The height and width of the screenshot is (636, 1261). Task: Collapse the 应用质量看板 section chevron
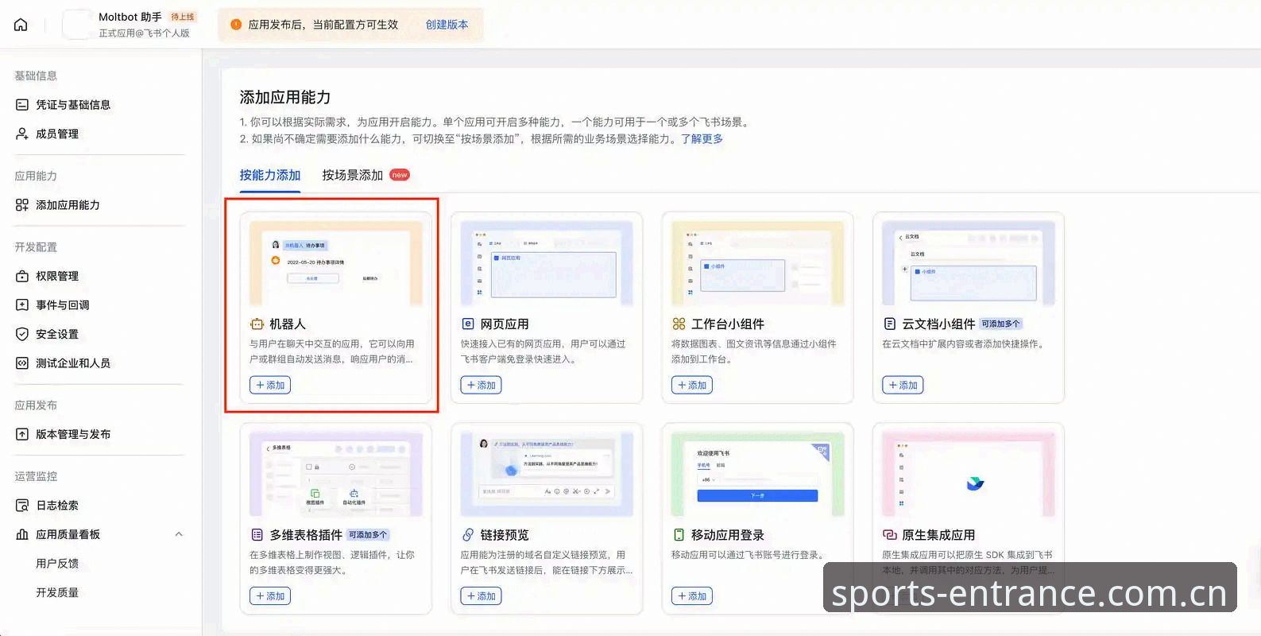[179, 534]
